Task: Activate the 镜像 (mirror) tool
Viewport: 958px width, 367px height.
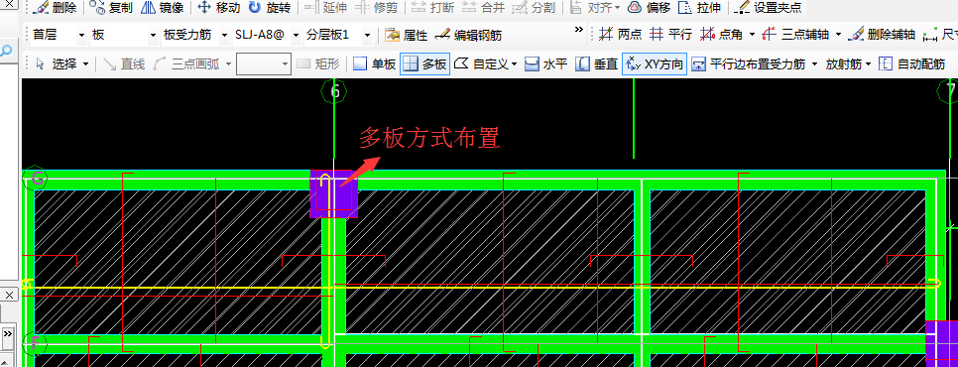Action: (x=163, y=8)
